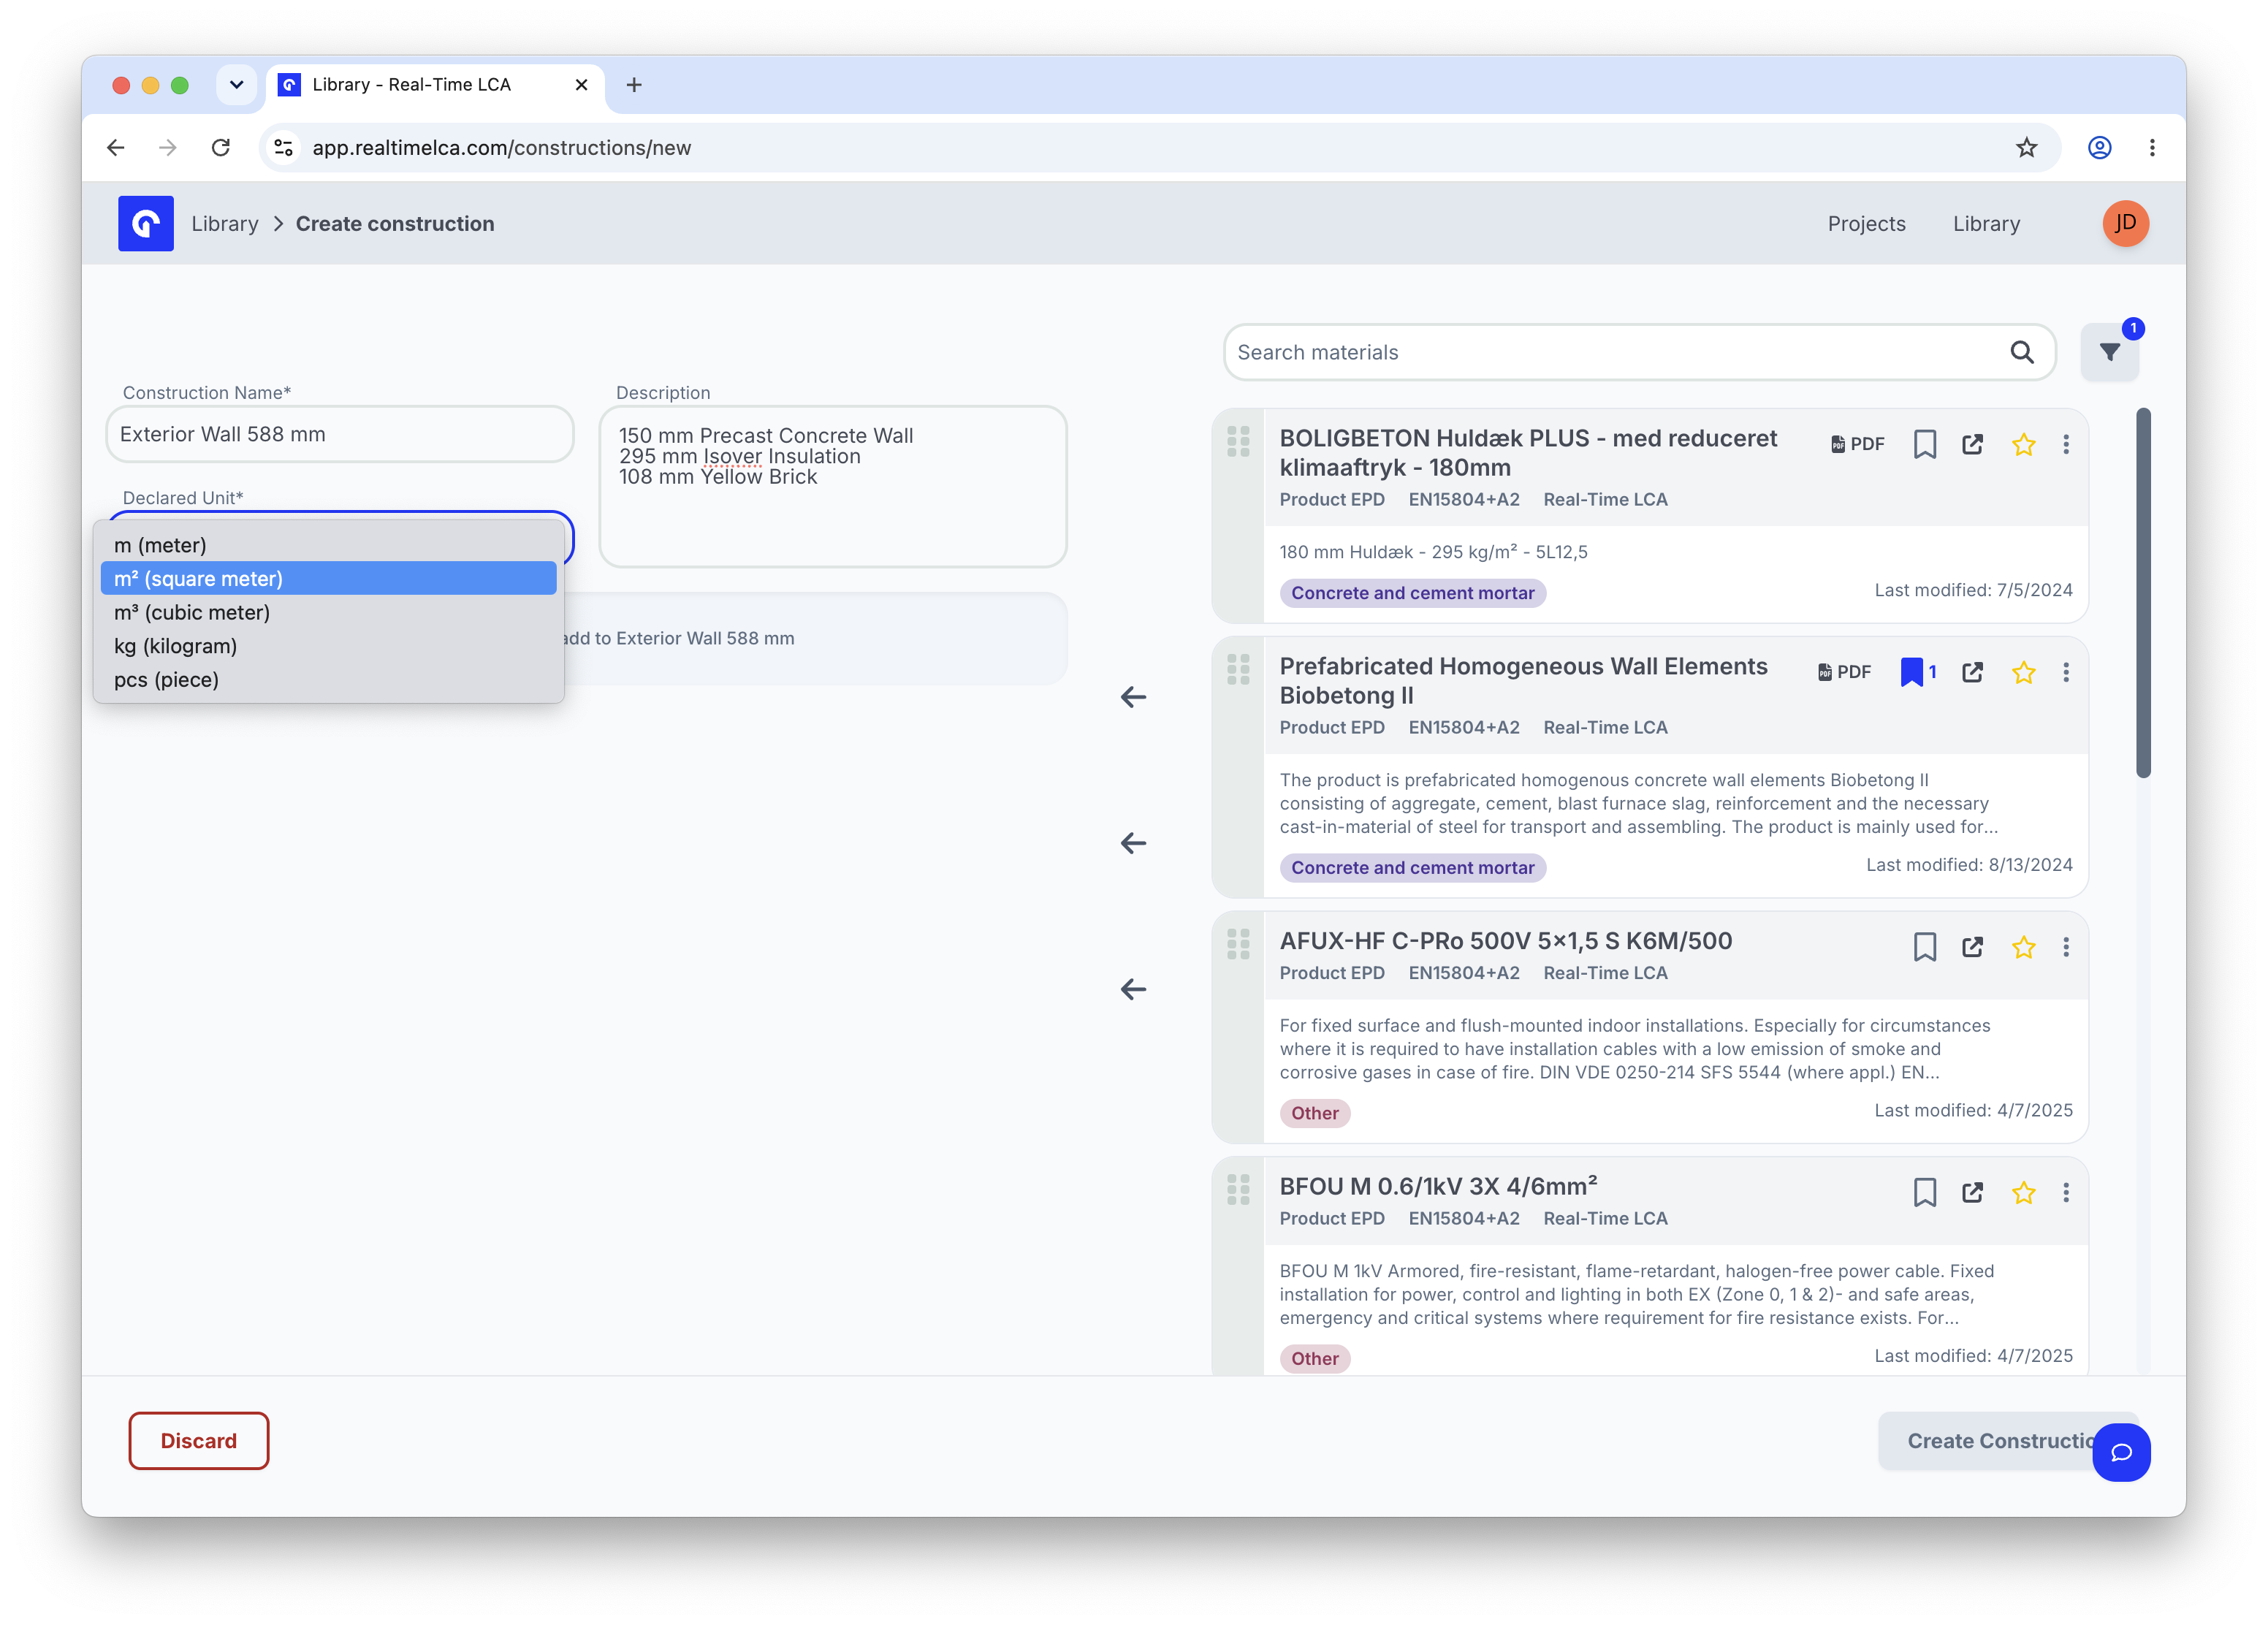Click the Real-Time LCA logo icon
The width and height of the screenshot is (2268, 1625).
[x=145, y=223]
